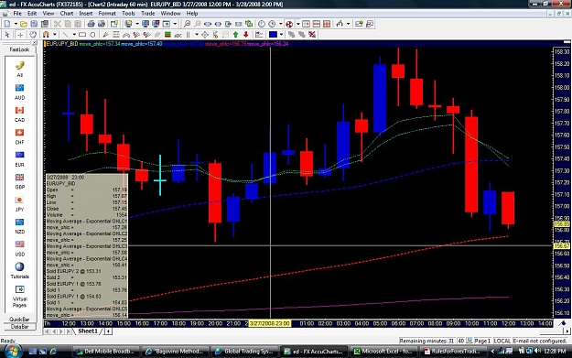Open the clock interval dropdown arrow
572x358 pixels.
pos(281,24)
